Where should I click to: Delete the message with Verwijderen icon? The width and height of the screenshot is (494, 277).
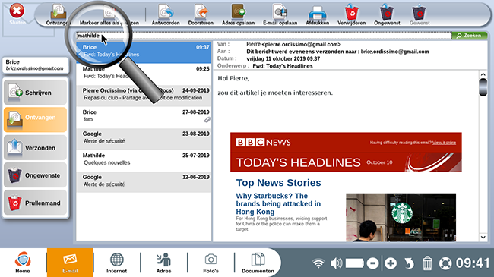[352, 14]
